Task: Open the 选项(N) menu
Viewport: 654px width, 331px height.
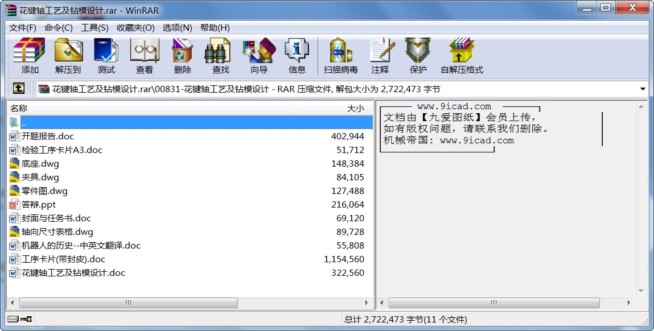Action: pos(177,28)
